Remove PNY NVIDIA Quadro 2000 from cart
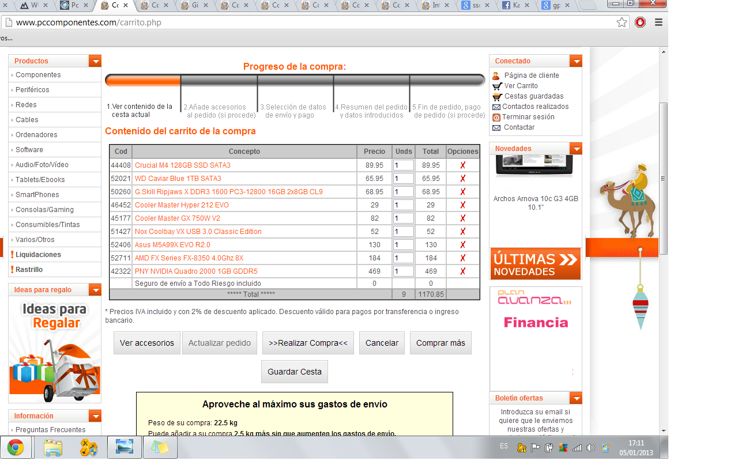This screenshot has height=461, width=738. pos(462,271)
